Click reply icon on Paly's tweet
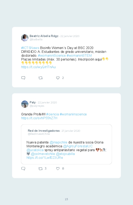133x205 pixels. pos(23,169)
